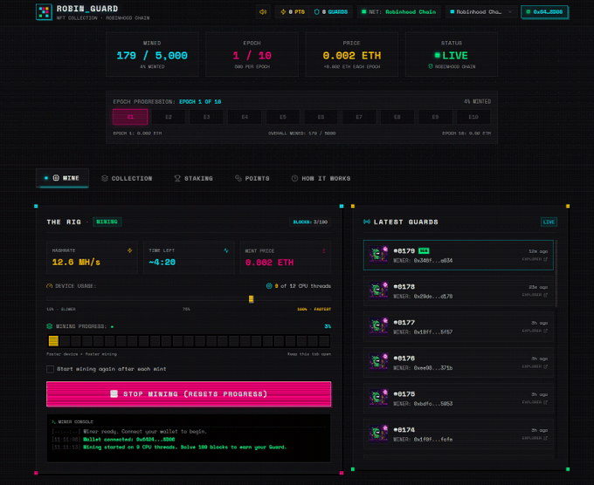Image resolution: width=594 pixels, height=485 pixels.
Task: Open Explorer link for Guard #0179
Action: (535, 259)
